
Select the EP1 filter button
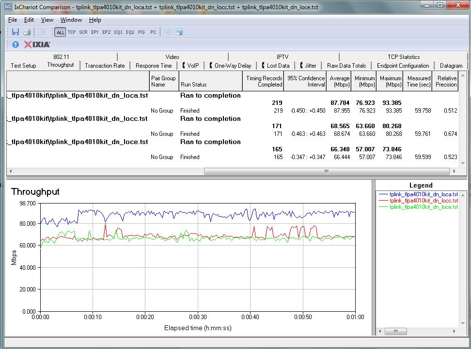(x=95, y=32)
